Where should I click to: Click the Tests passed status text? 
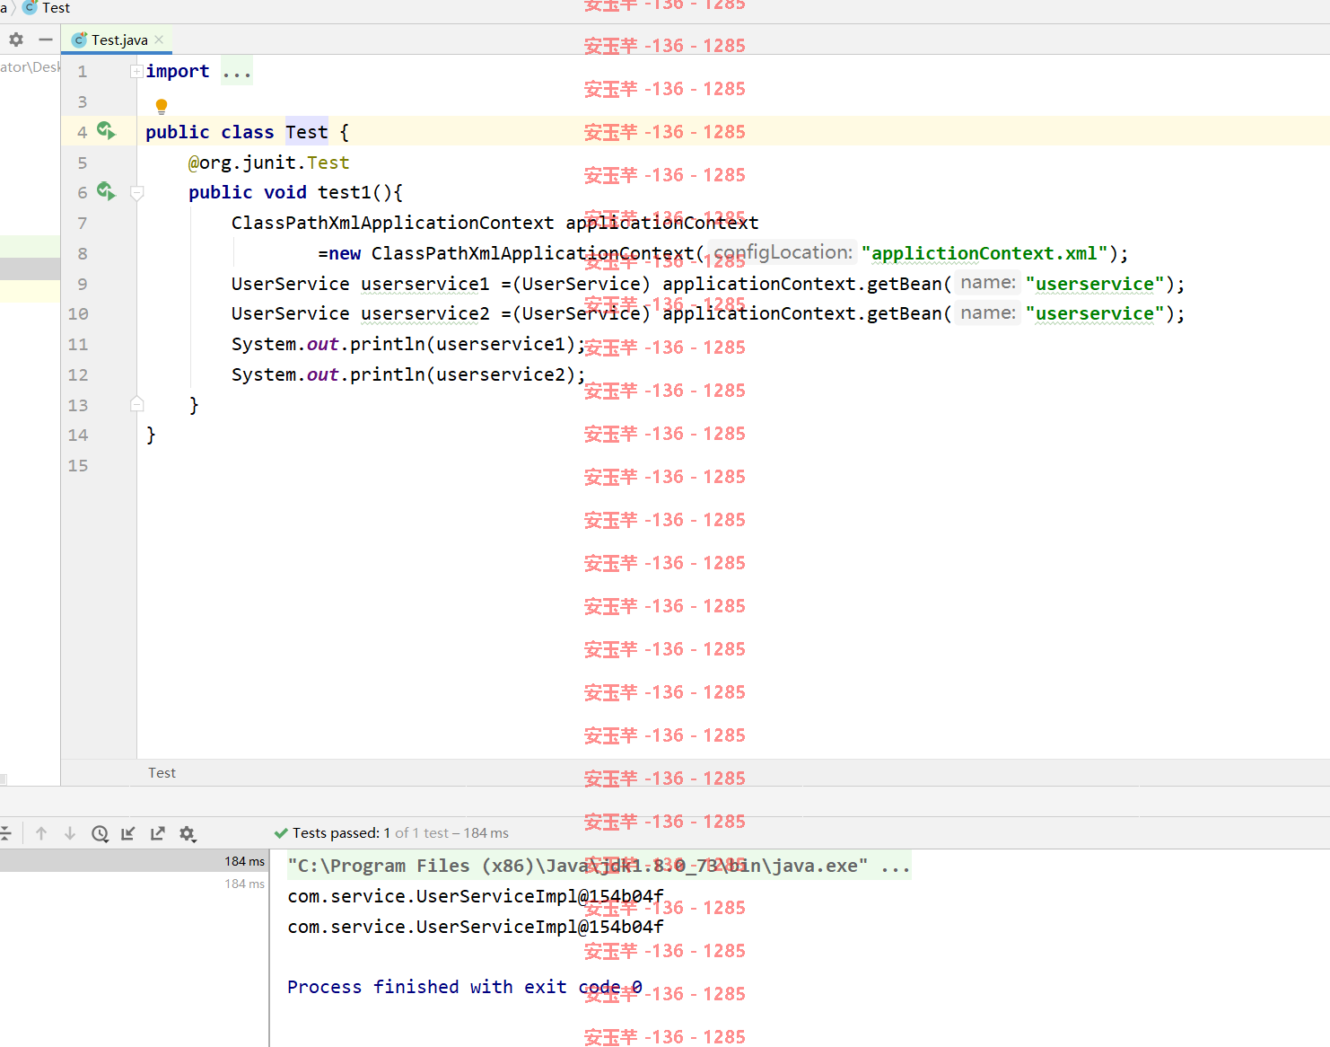point(400,833)
